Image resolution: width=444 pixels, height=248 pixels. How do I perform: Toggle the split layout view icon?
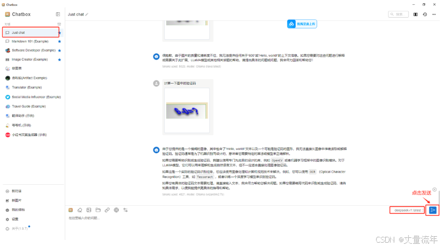[416, 14]
